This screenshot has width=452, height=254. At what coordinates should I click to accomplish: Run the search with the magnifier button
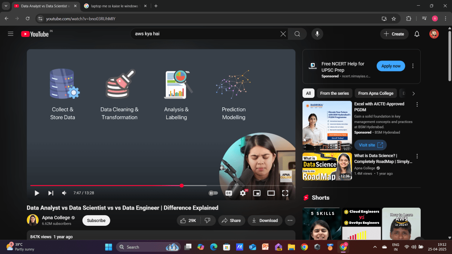point(297,34)
